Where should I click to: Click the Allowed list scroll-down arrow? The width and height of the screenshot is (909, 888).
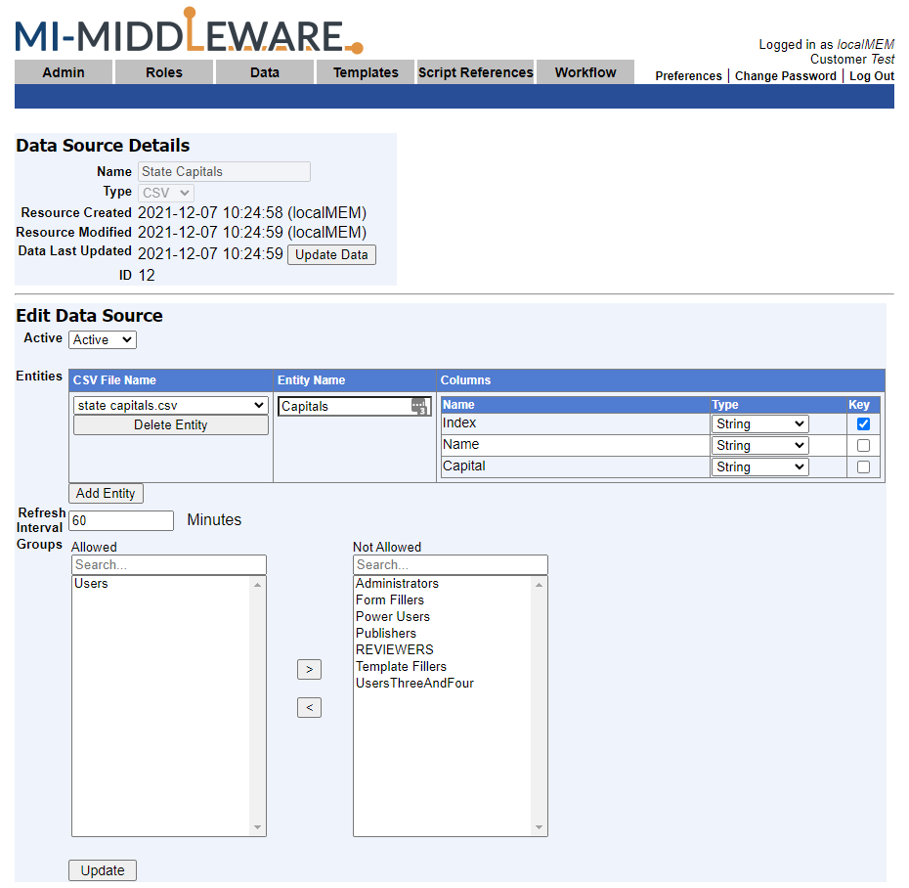(257, 827)
